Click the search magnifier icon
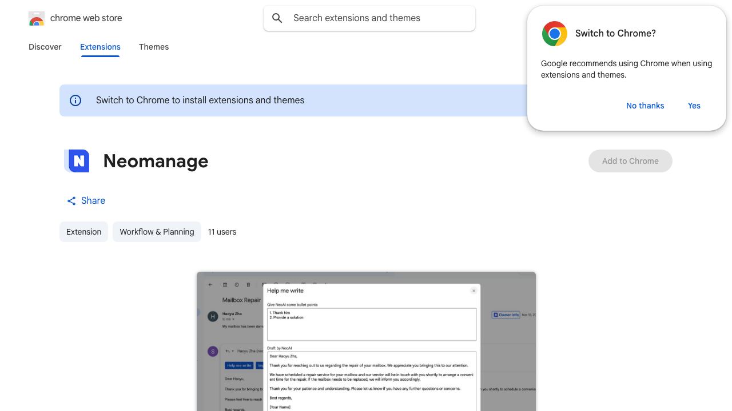Image resolution: width=732 pixels, height=411 pixels. coord(277,18)
